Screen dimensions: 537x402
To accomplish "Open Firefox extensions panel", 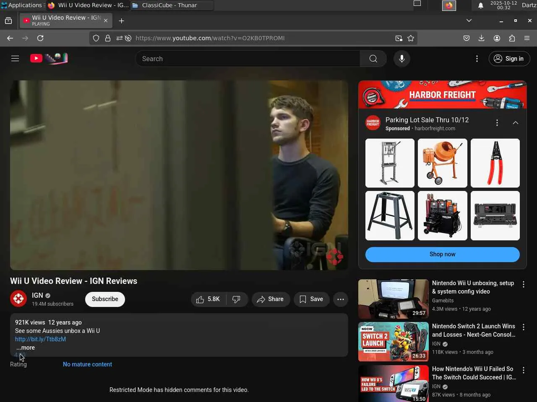I will click(x=512, y=38).
